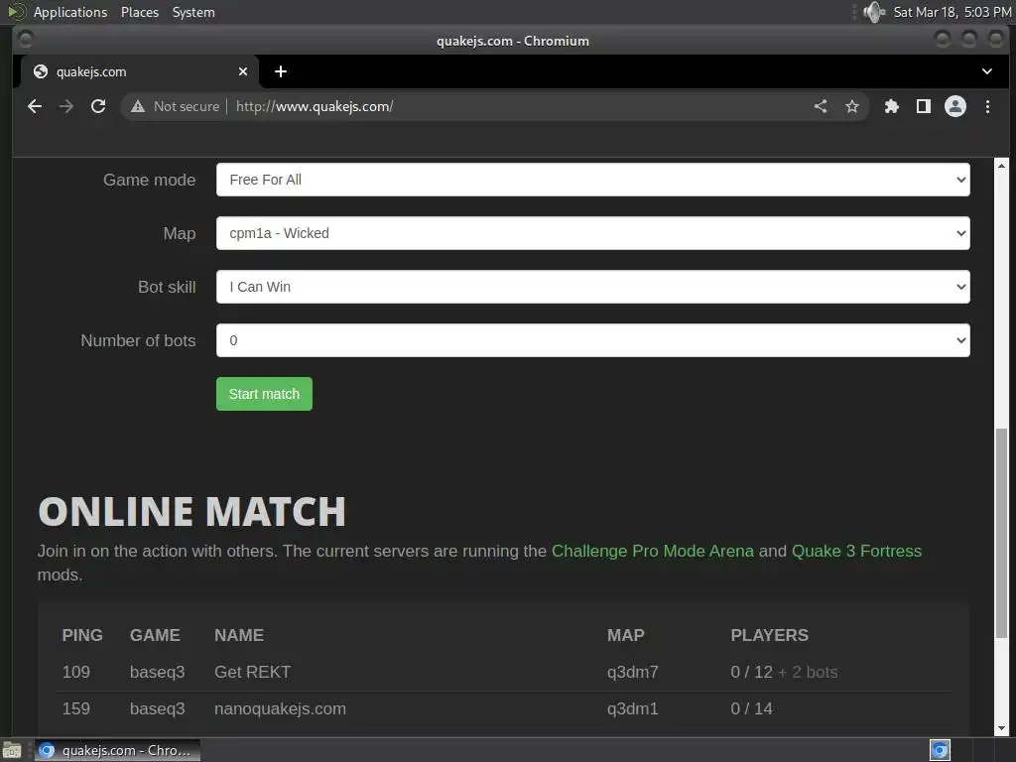Open the tab search chevron

click(987, 71)
